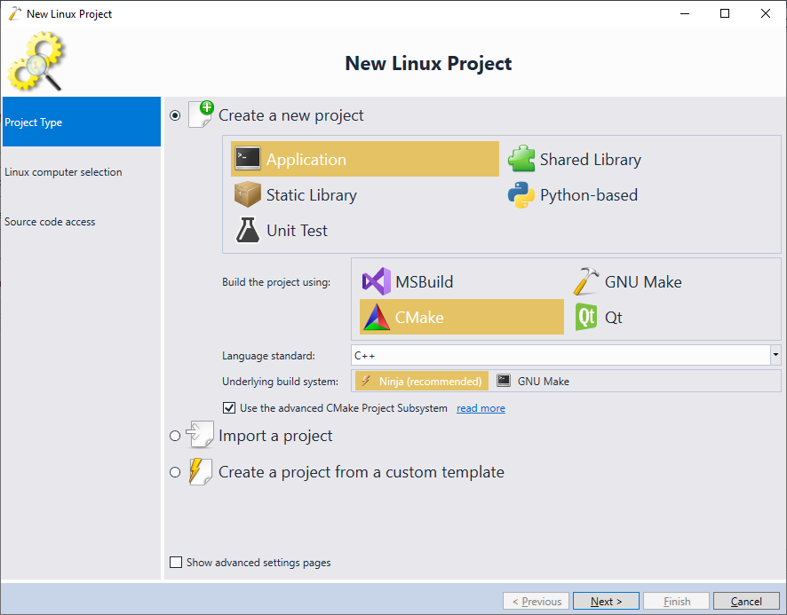Click the Finish button
Image resolution: width=787 pixels, height=615 pixels.
[676, 601]
